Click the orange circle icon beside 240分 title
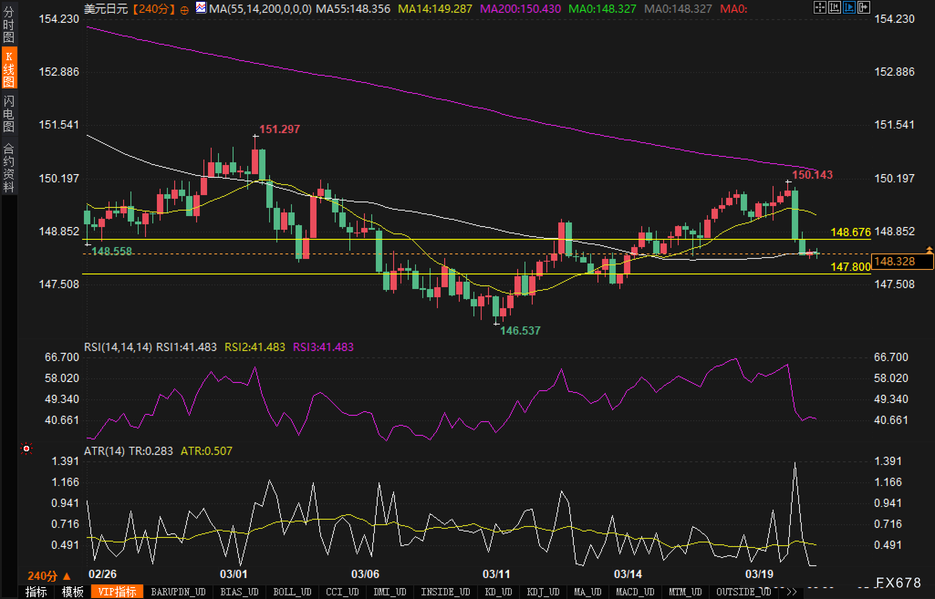This screenshot has width=935, height=599. pos(184,10)
